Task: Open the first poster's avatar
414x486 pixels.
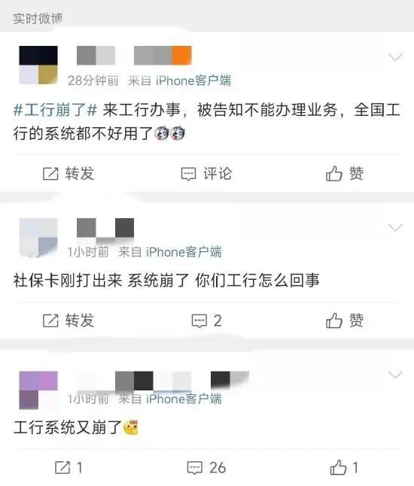Action: [38, 65]
